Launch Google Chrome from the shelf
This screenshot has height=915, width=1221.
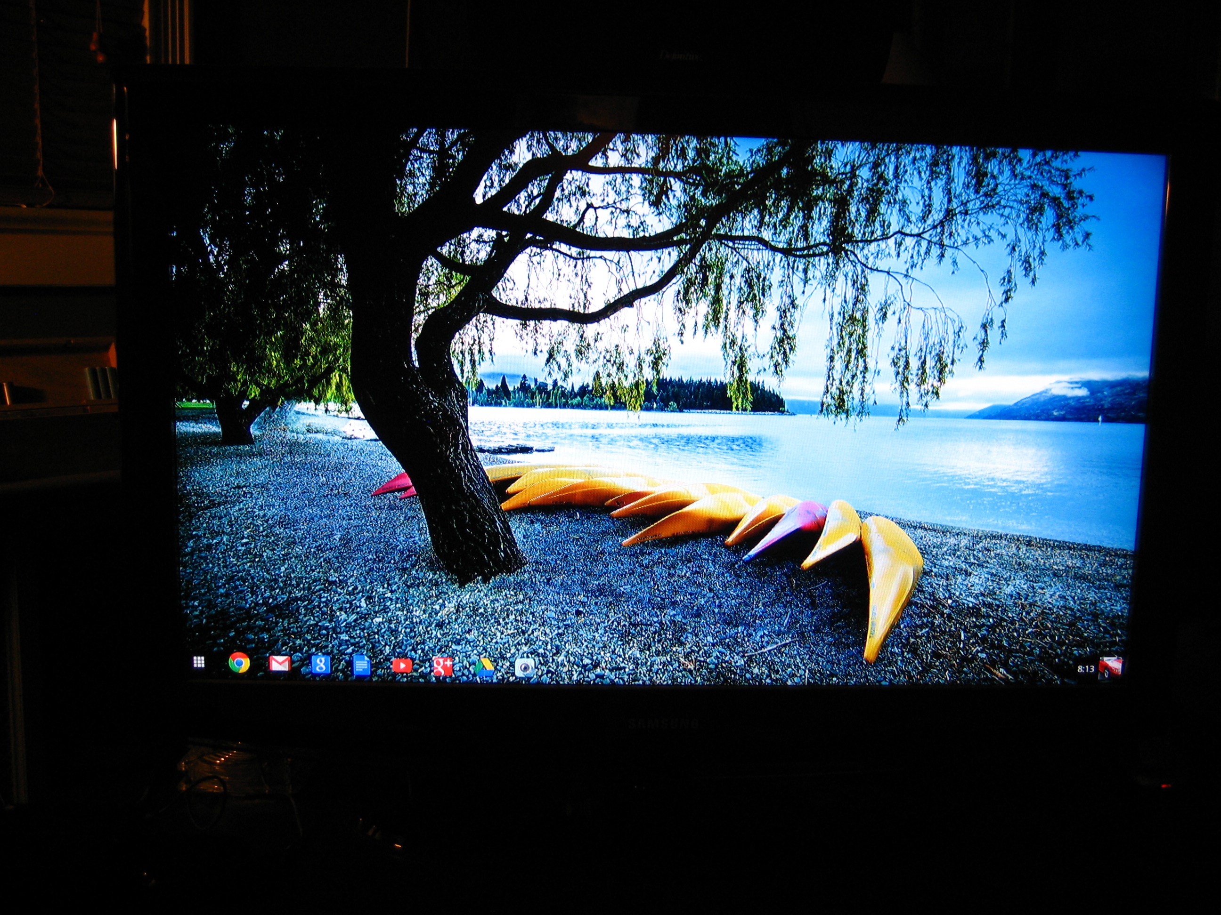239,662
